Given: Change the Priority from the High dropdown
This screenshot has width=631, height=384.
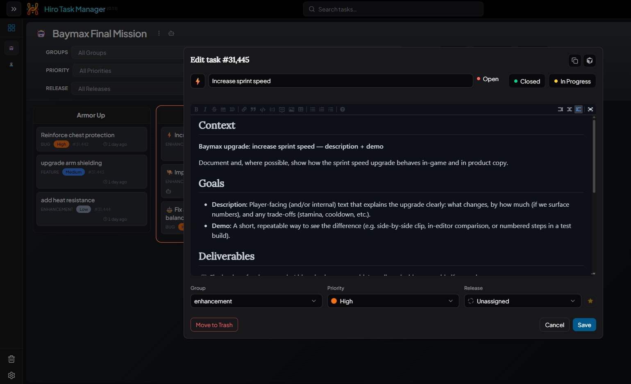Looking at the screenshot, I should (x=393, y=301).
